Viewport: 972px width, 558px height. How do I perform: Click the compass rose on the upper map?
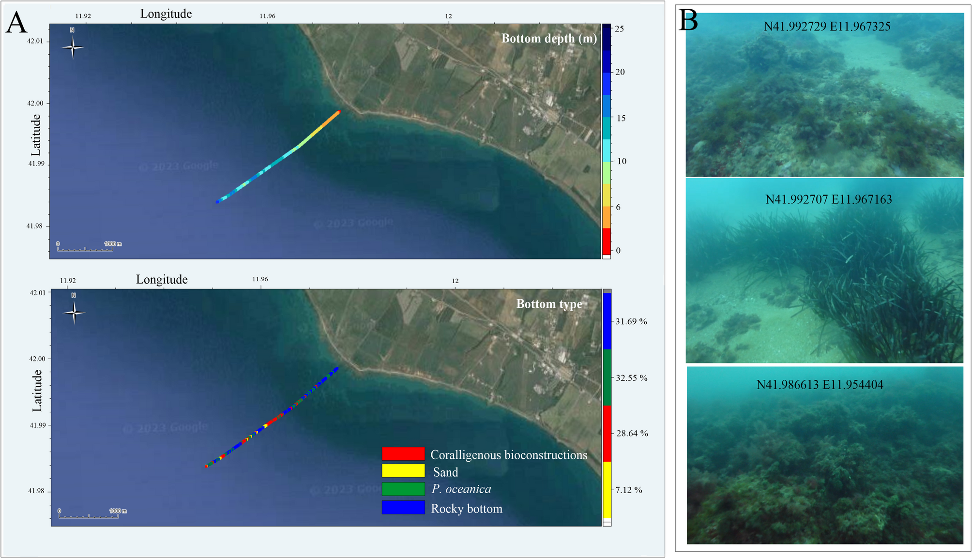point(73,47)
